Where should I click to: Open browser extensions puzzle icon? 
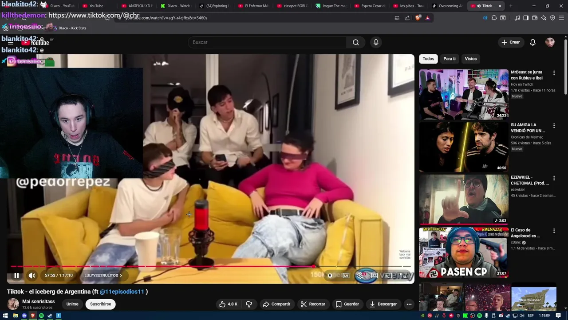point(494,18)
